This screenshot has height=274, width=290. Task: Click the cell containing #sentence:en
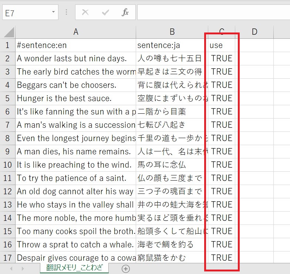coord(75,45)
